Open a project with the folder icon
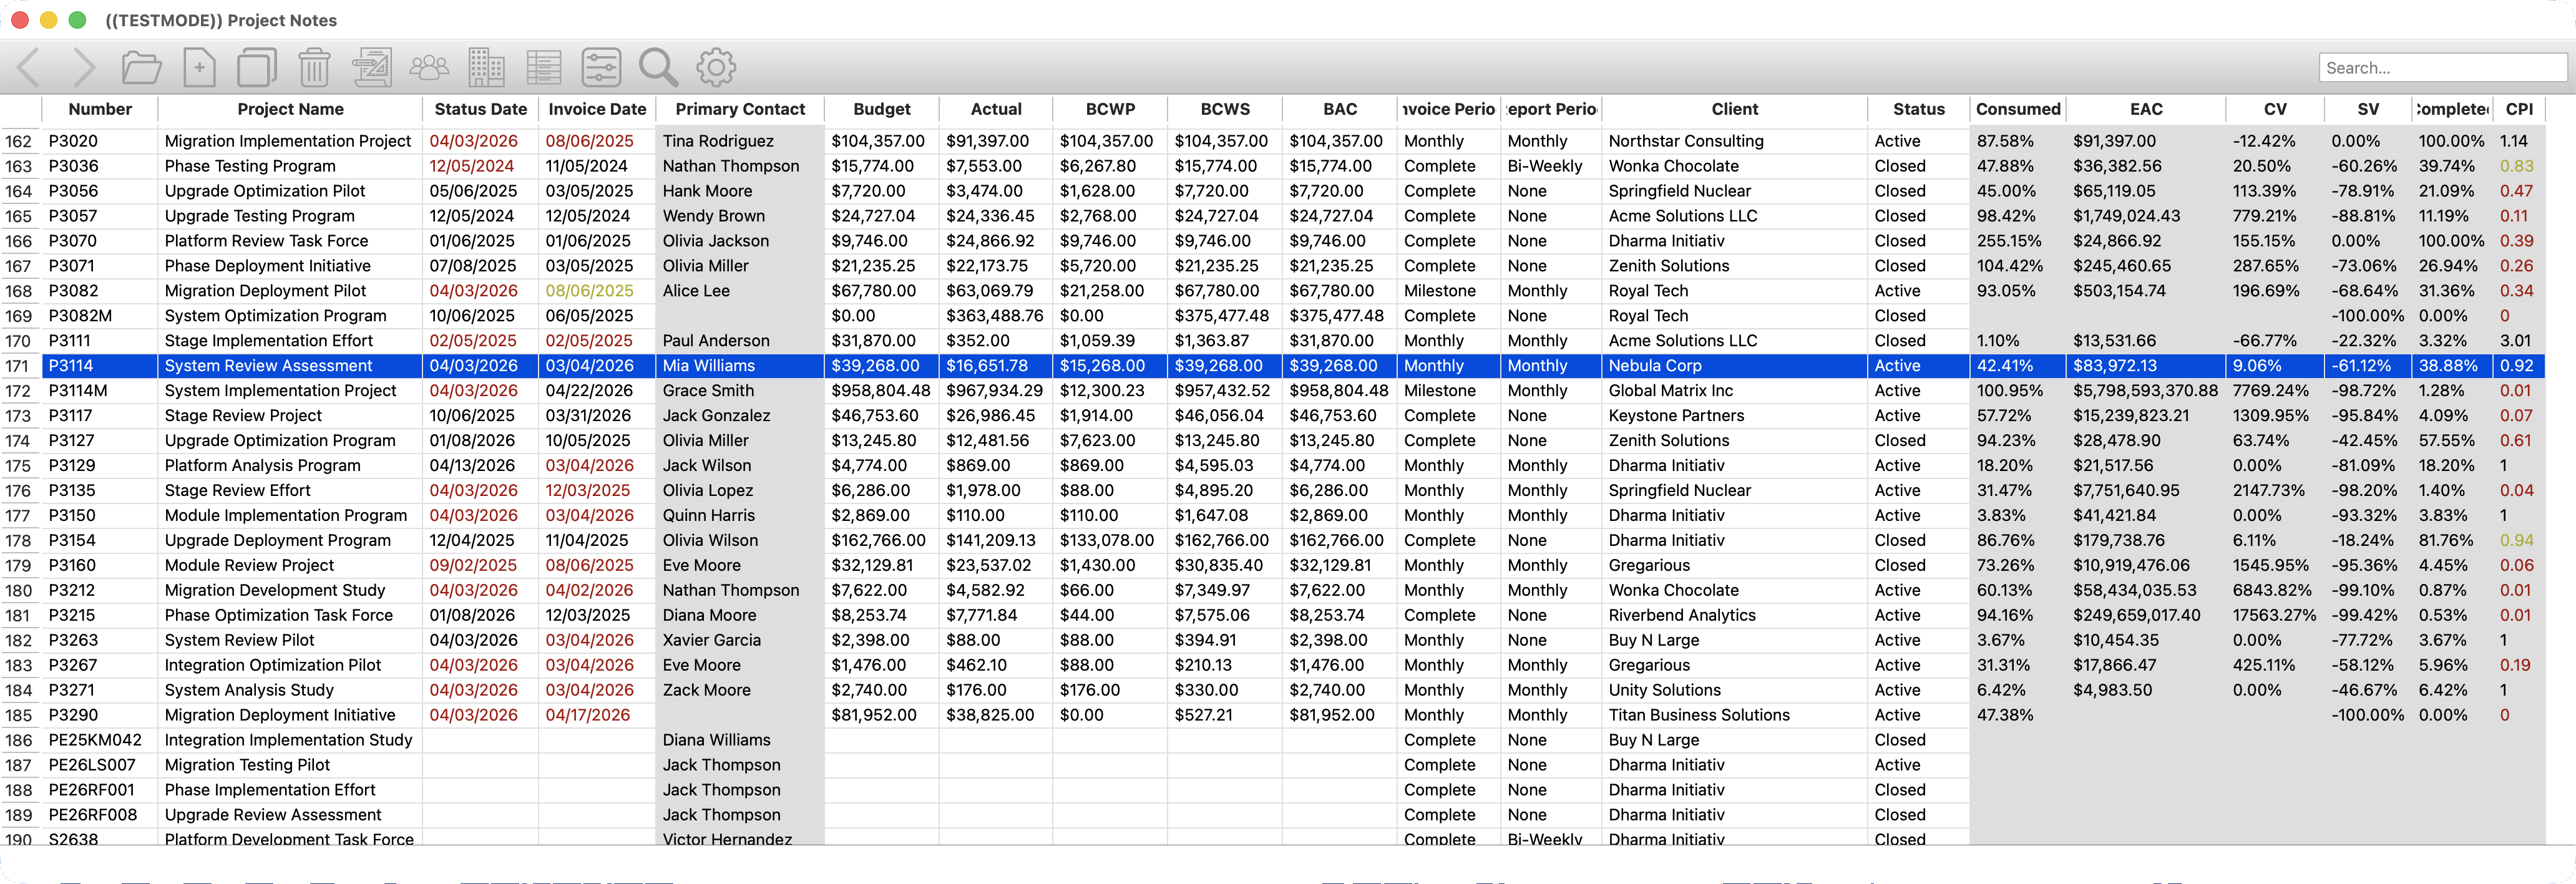2576x884 pixels. (x=141, y=68)
